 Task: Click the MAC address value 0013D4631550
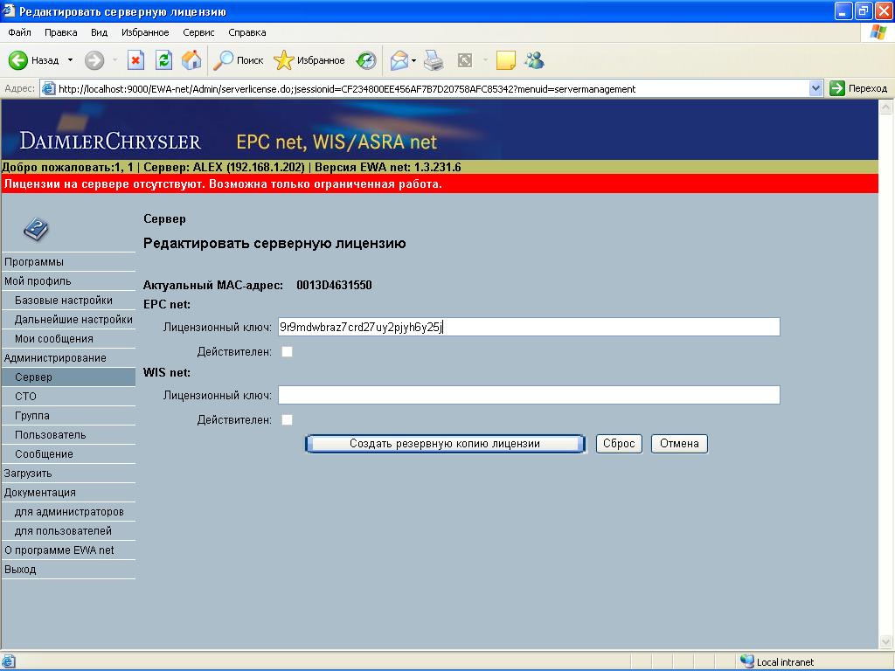[x=334, y=286]
